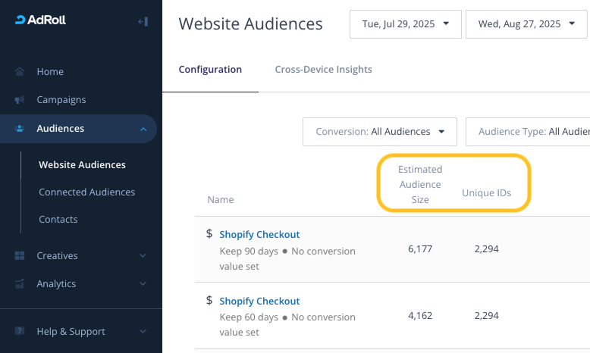Click the Campaigns megaphone icon

20,100
